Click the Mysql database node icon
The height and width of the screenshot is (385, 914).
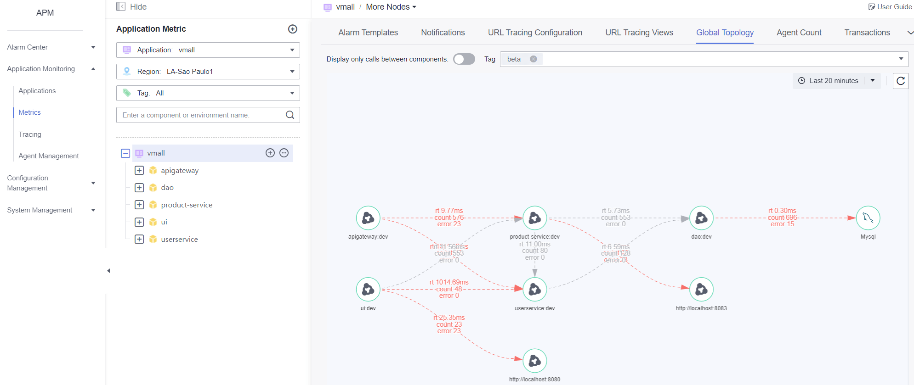pos(868,218)
